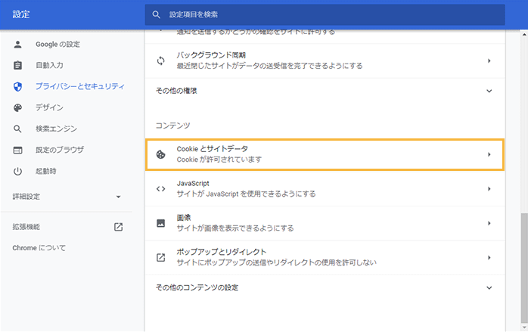Select デザイン in sidebar menu

pyautogui.click(x=49, y=108)
